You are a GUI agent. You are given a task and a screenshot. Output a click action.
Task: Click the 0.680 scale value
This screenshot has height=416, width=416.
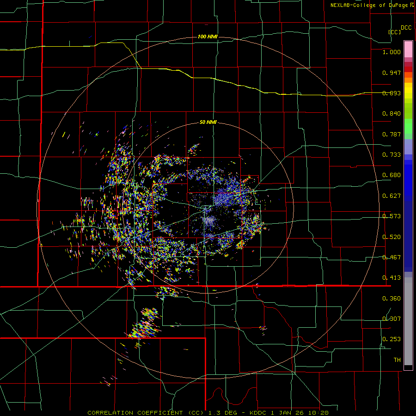coord(392,175)
